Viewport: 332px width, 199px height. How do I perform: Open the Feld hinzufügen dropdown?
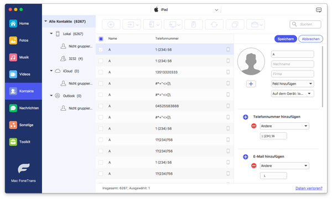click(x=292, y=84)
